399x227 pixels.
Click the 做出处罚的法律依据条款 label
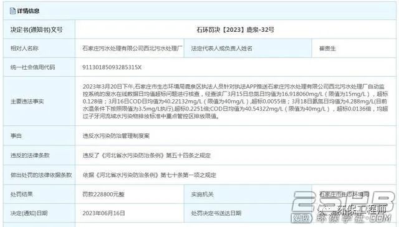tap(41, 175)
